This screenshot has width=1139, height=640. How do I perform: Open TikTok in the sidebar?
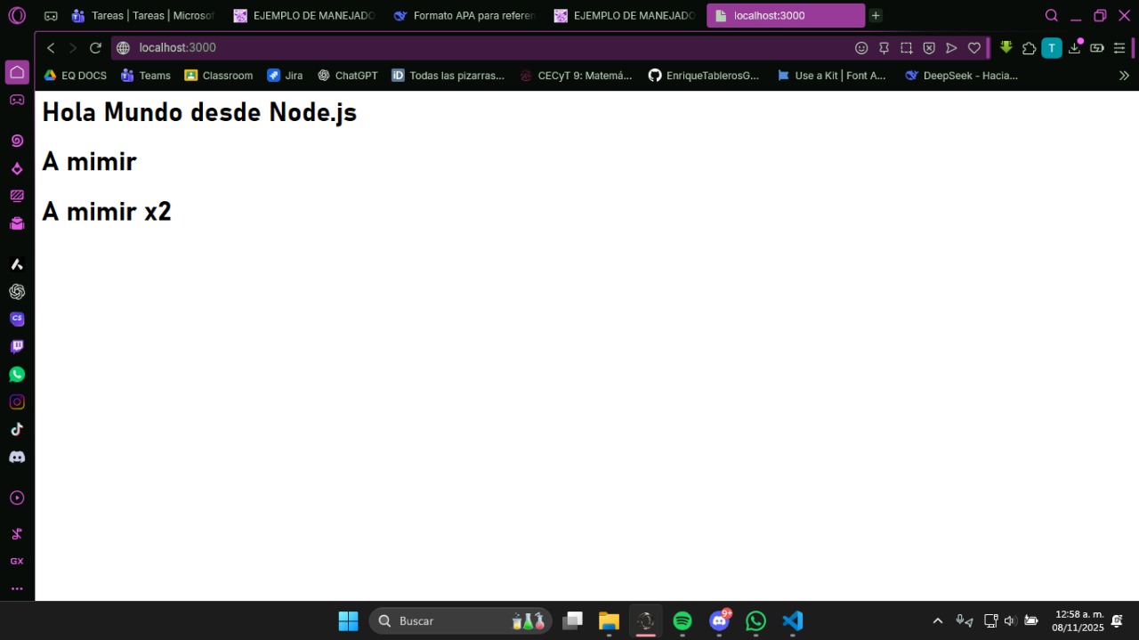[17, 429]
